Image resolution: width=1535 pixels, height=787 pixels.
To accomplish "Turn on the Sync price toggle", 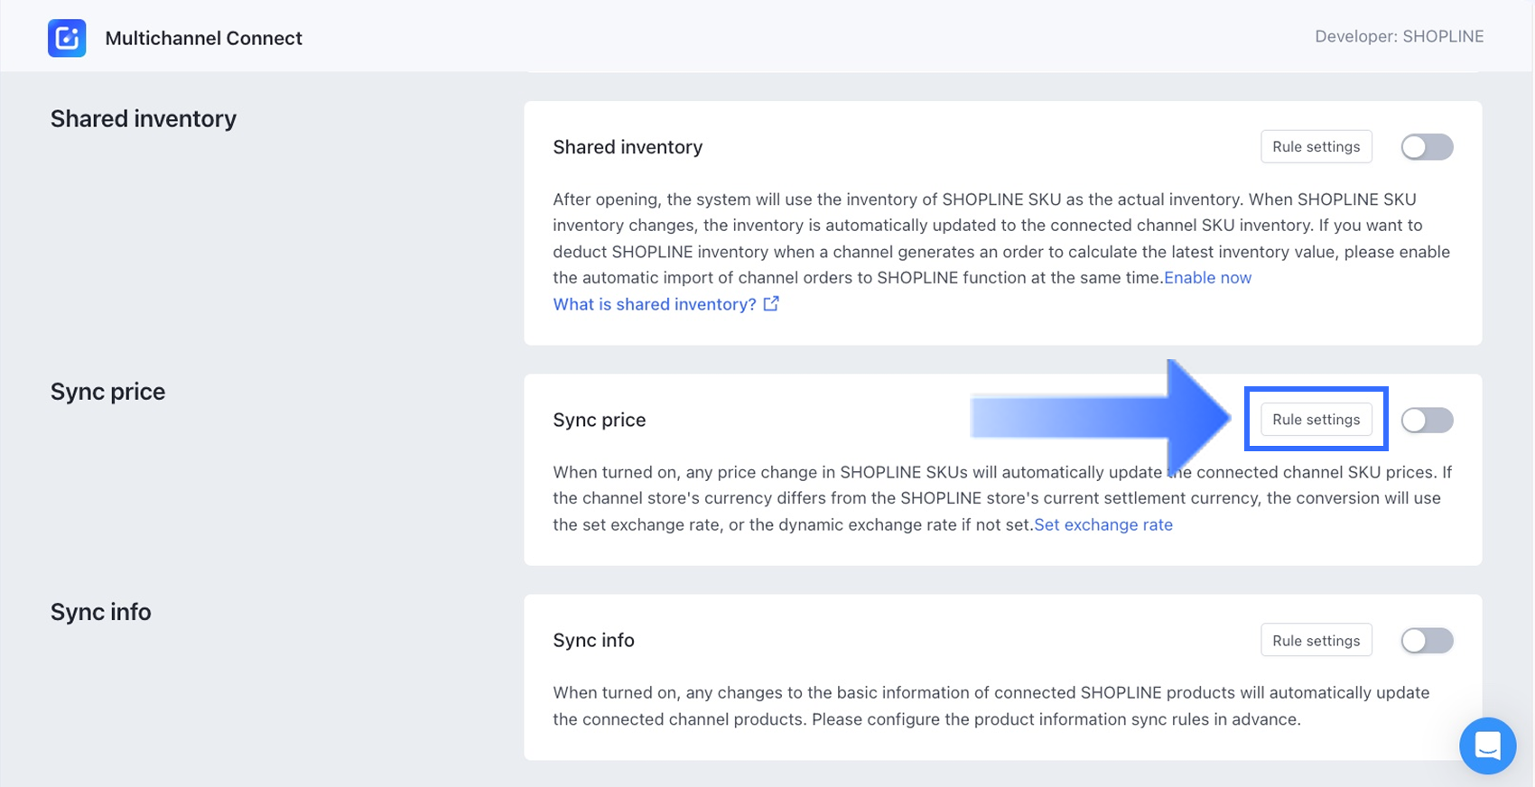I will 1427,420.
